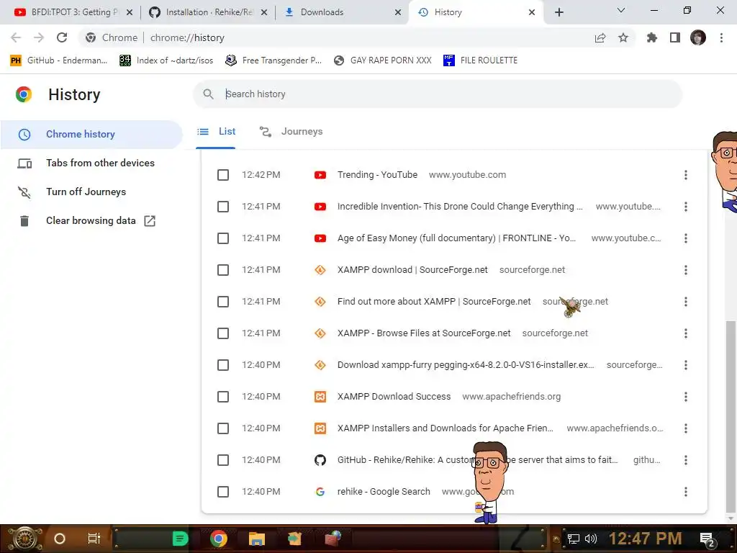The height and width of the screenshot is (553, 737).
Task: Close the Downloads tab
Action: click(x=398, y=12)
